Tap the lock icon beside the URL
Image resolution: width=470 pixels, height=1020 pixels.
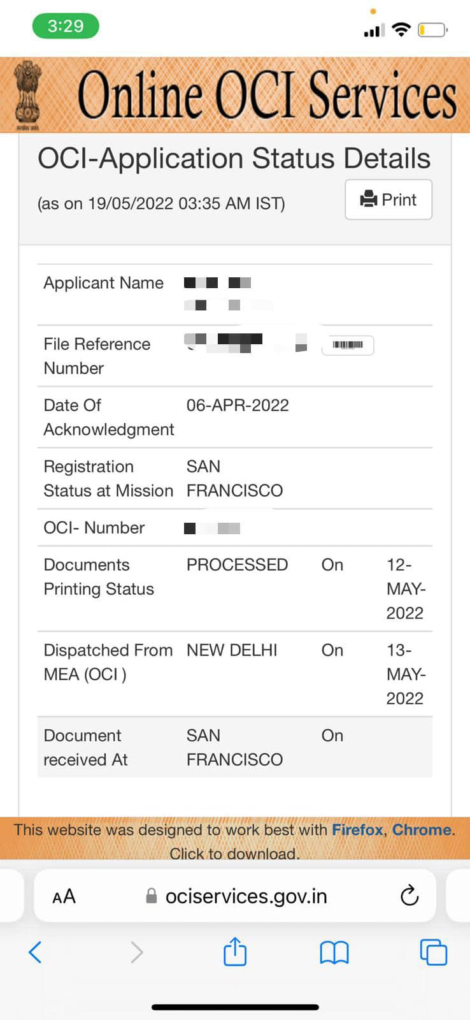coord(152,896)
